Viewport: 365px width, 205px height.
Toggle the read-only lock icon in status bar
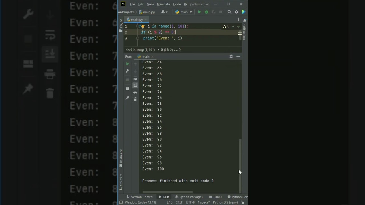[x=242, y=202]
